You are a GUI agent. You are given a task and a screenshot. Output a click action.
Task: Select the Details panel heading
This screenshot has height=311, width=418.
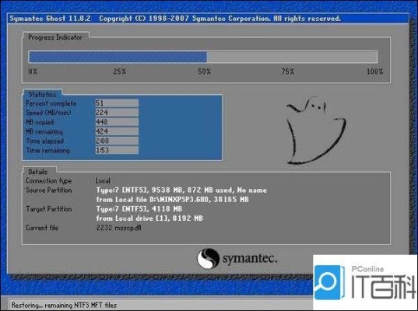pos(37,172)
